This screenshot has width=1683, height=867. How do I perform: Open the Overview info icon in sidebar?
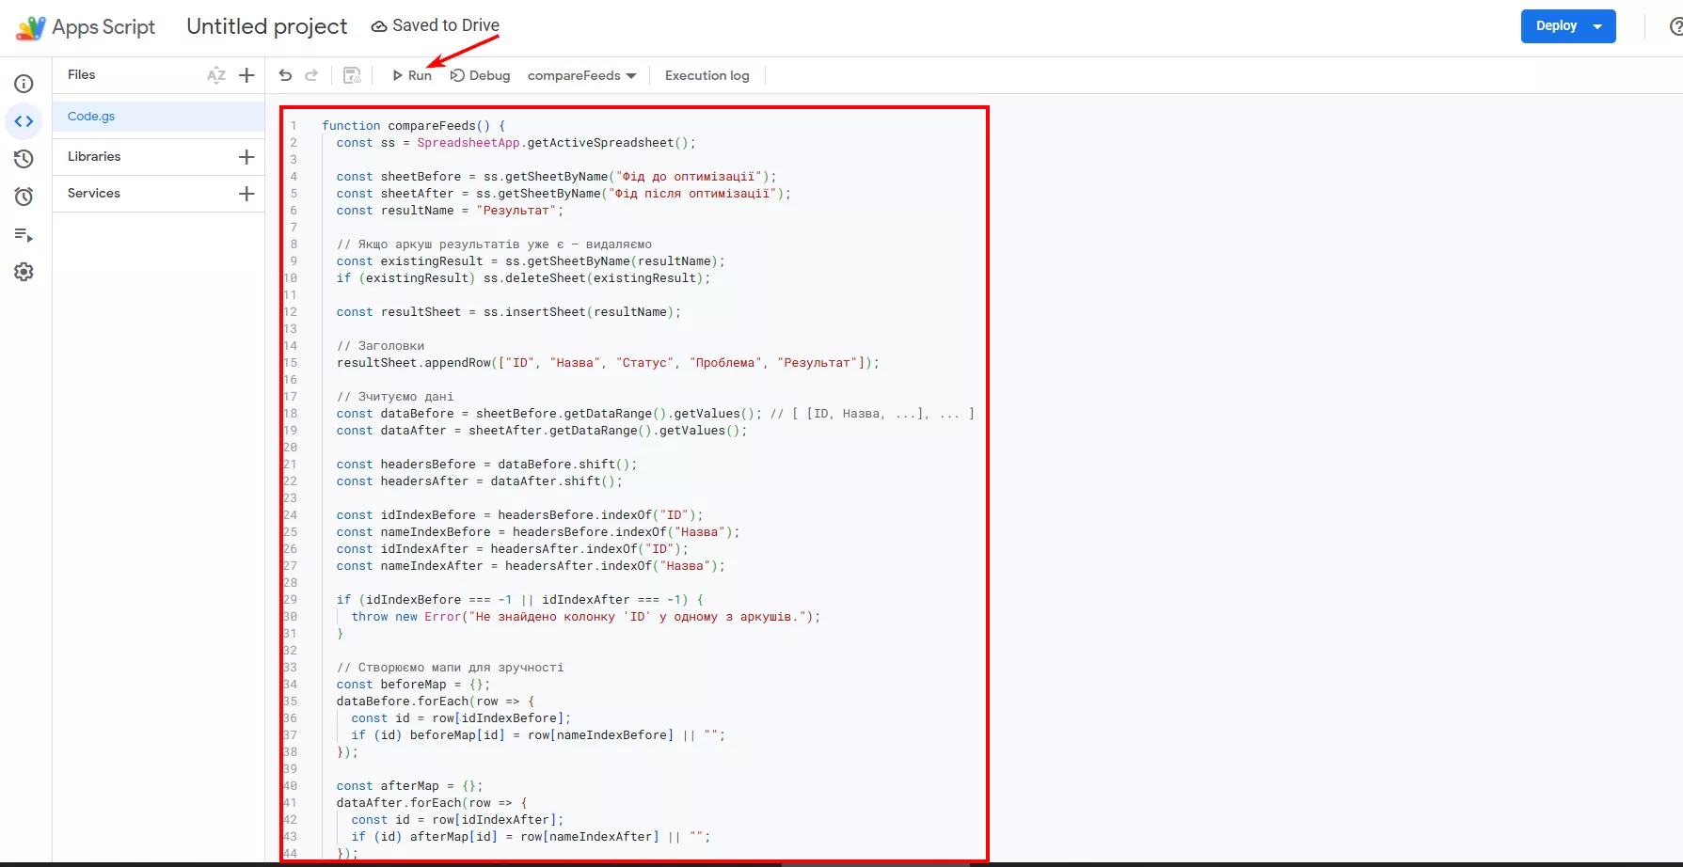click(24, 84)
